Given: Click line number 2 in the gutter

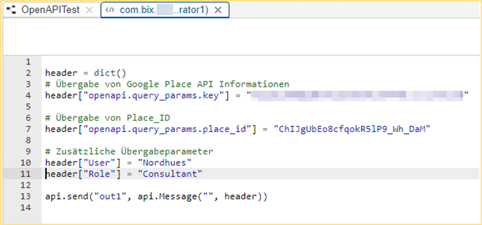Looking at the screenshot, I should [x=28, y=73].
